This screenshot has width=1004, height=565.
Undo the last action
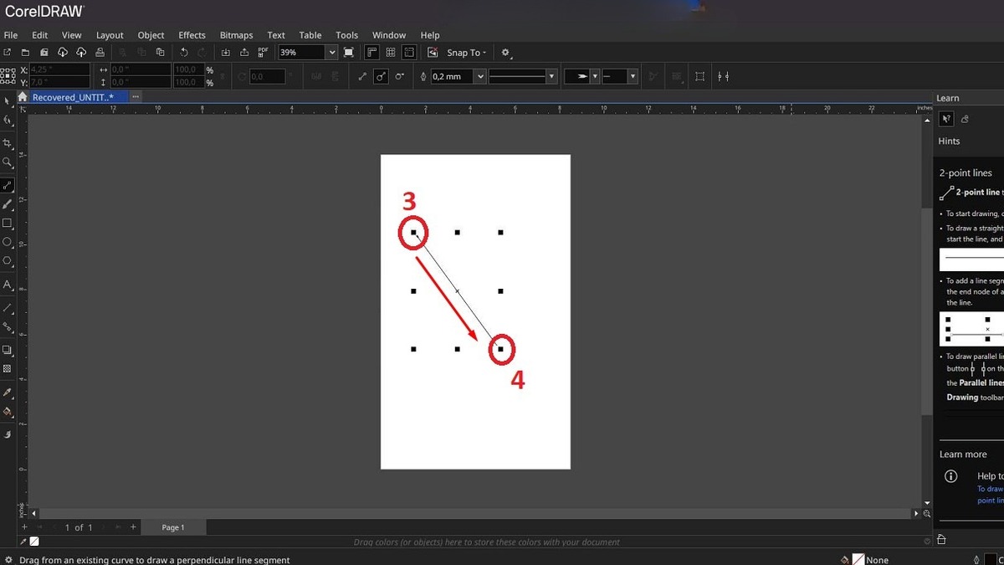tap(184, 52)
